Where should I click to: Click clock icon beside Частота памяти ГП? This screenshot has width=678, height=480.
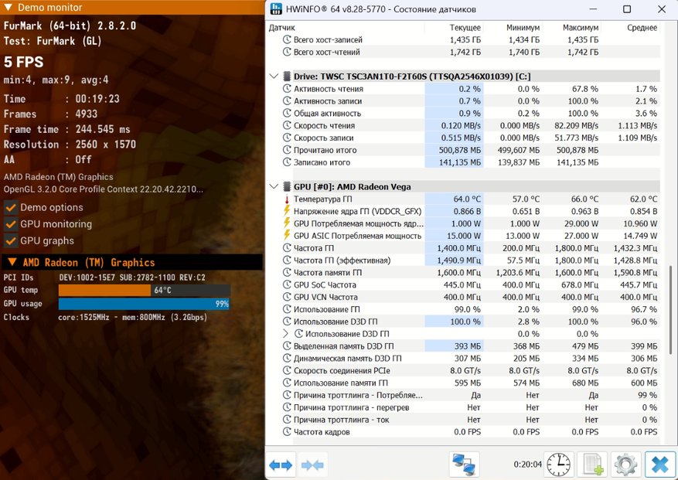coord(287,273)
